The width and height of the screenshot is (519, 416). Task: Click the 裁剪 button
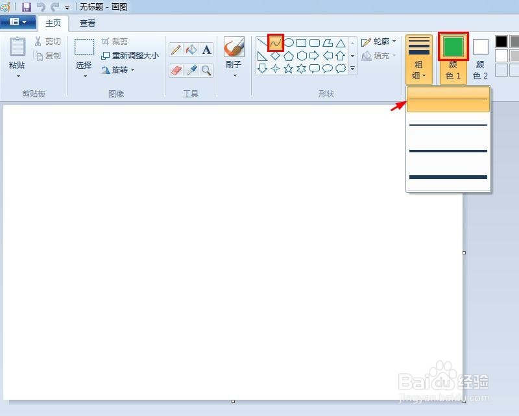115,42
